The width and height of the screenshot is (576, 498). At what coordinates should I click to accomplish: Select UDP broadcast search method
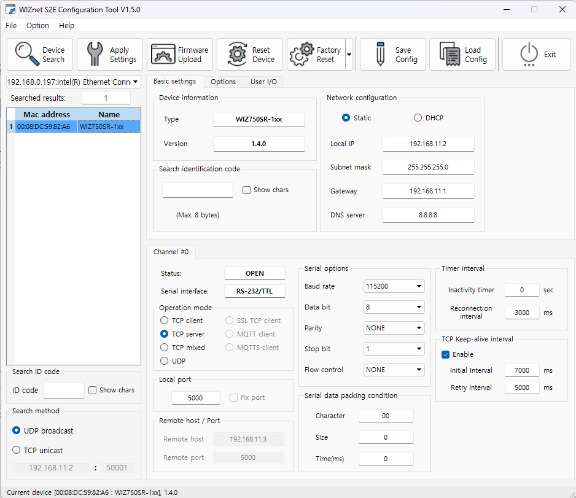[16, 430]
